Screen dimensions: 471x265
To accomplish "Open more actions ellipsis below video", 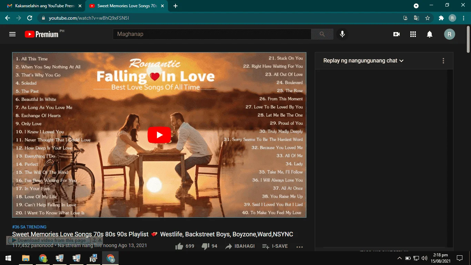I will pos(300,247).
